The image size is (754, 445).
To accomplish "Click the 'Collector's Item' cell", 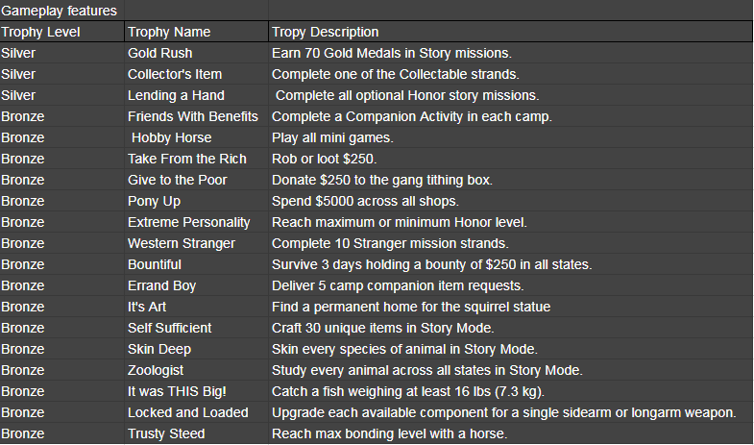I will tap(175, 74).
